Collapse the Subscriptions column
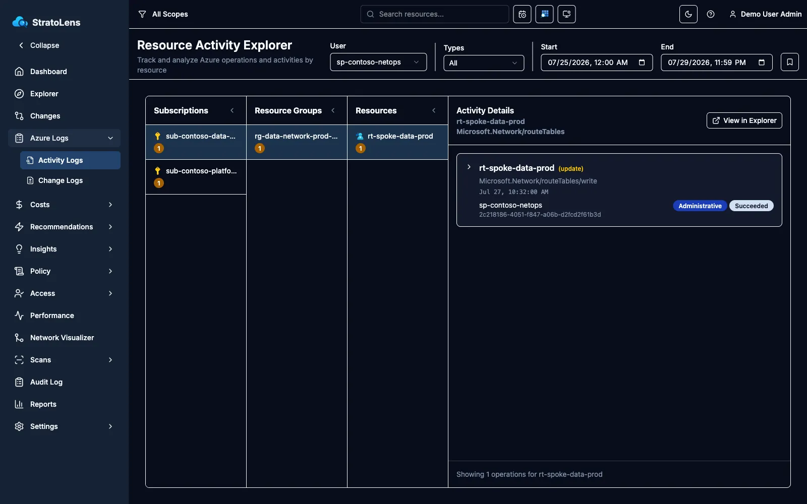Screen dimensions: 807x504 tap(232, 110)
